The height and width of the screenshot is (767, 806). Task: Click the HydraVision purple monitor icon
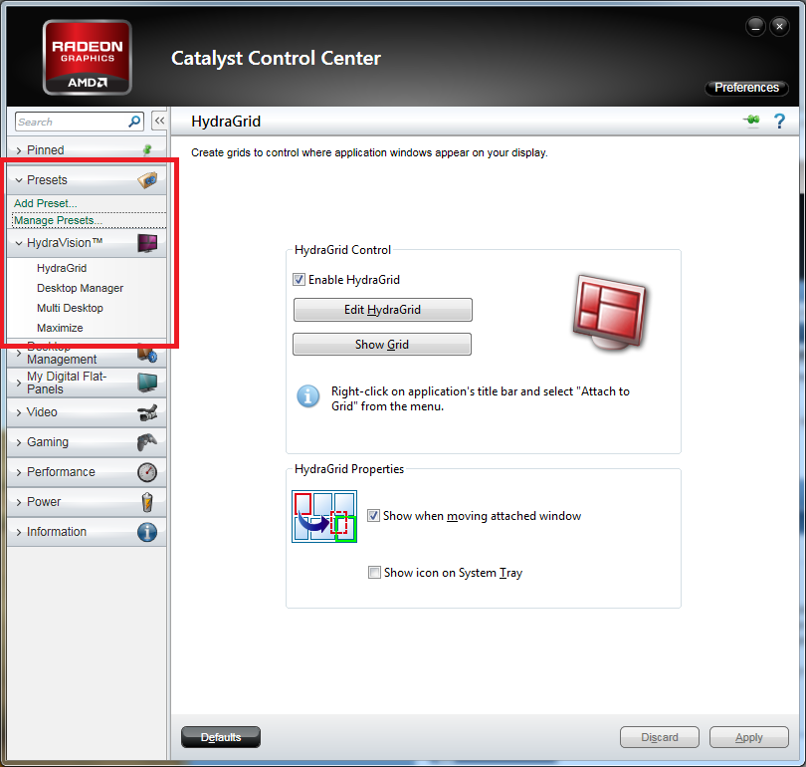tap(147, 243)
